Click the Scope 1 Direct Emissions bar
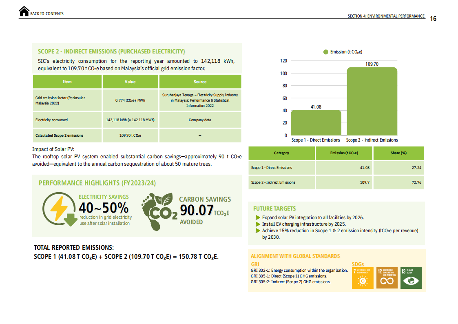 coord(316,122)
